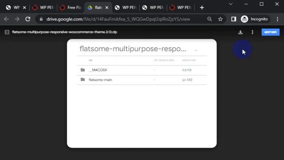Minimize the browser window
Viewport: 284px width, 160px height.
pyautogui.click(x=246, y=4)
